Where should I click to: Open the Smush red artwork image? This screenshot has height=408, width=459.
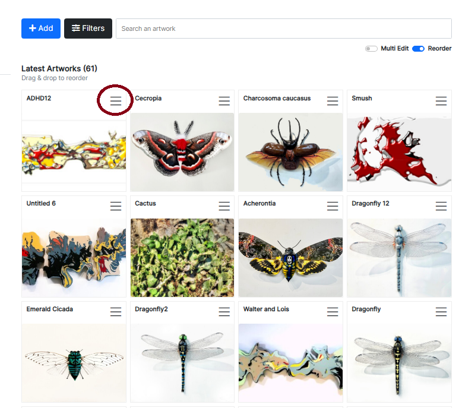(x=399, y=152)
